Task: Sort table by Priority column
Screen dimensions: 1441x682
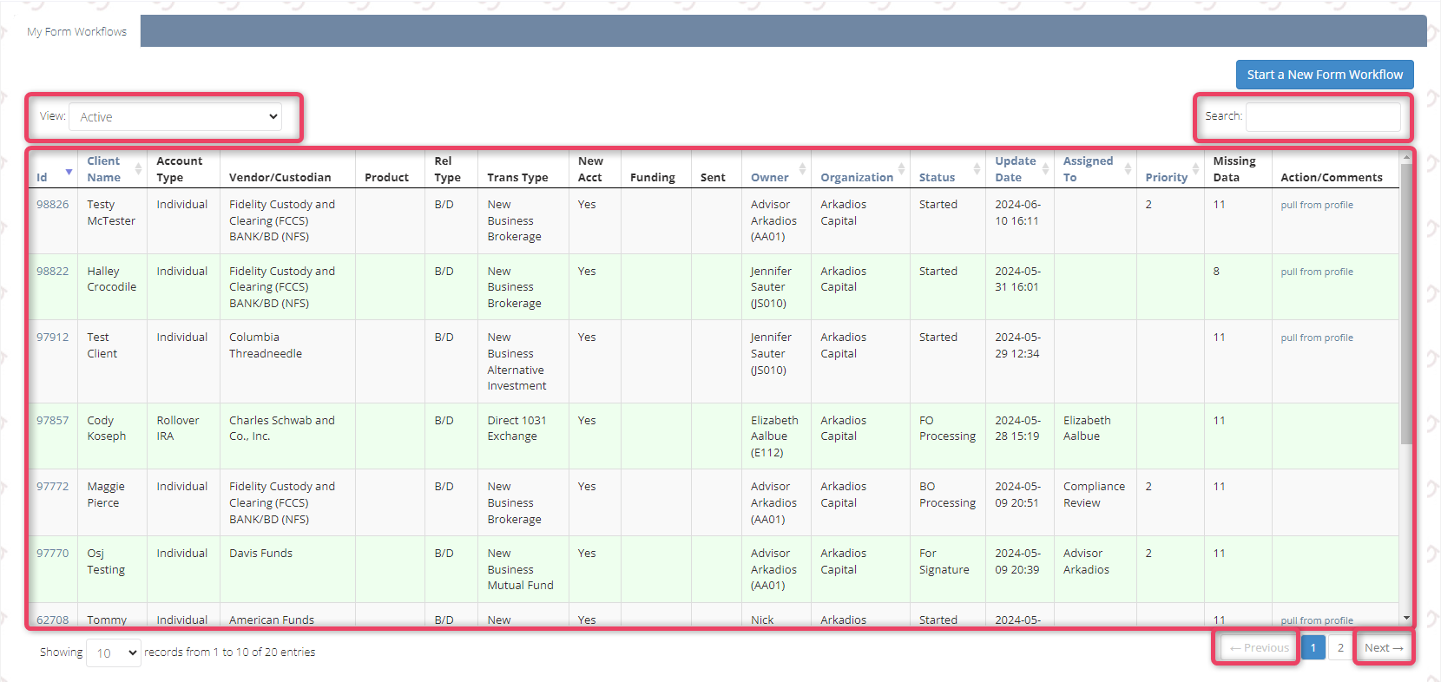Action: [x=1170, y=169]
